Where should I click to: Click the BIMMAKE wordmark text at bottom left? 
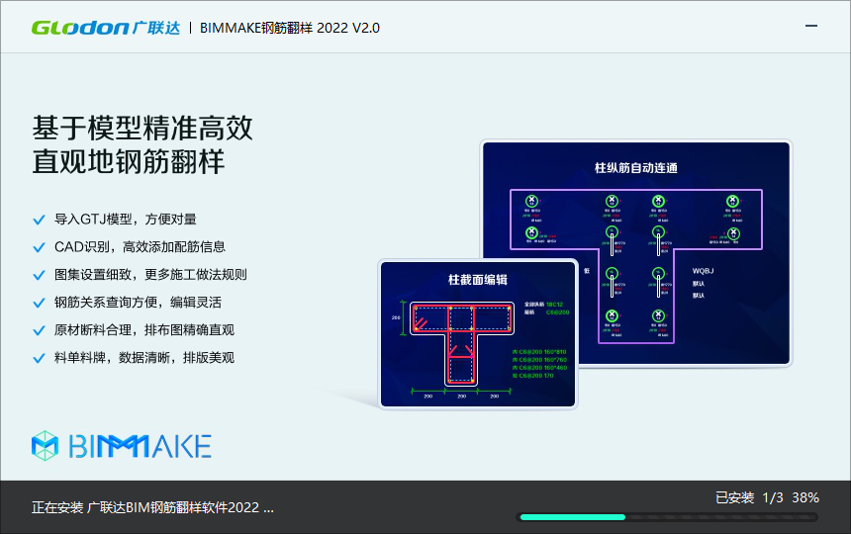click(x=141, y=446)
